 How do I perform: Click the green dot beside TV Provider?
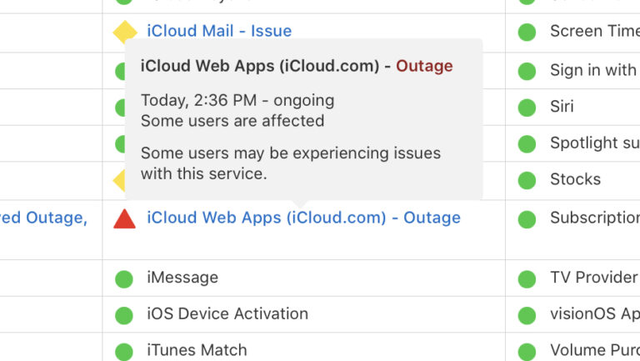click(527, 278)
